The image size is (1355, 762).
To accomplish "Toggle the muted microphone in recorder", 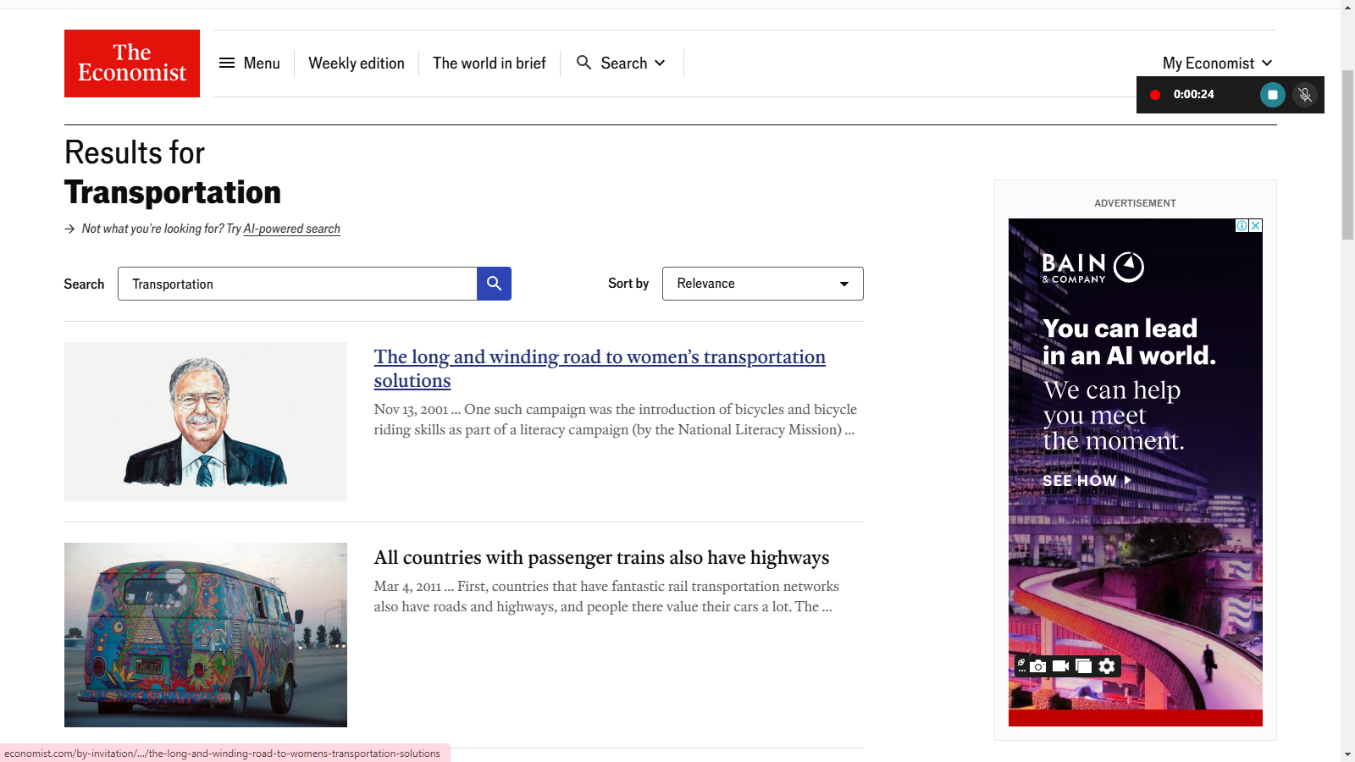I will 1305,95.
